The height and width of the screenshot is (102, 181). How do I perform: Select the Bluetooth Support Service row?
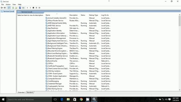tap(78, 58)
